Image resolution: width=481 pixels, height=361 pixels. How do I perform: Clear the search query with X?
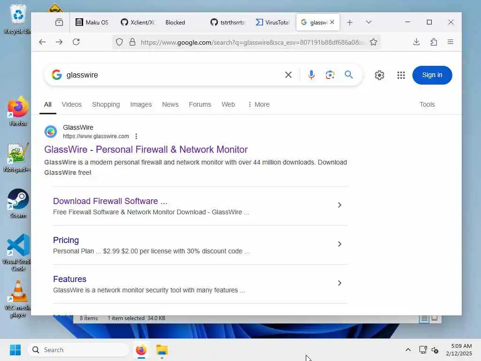click(288, 75)
